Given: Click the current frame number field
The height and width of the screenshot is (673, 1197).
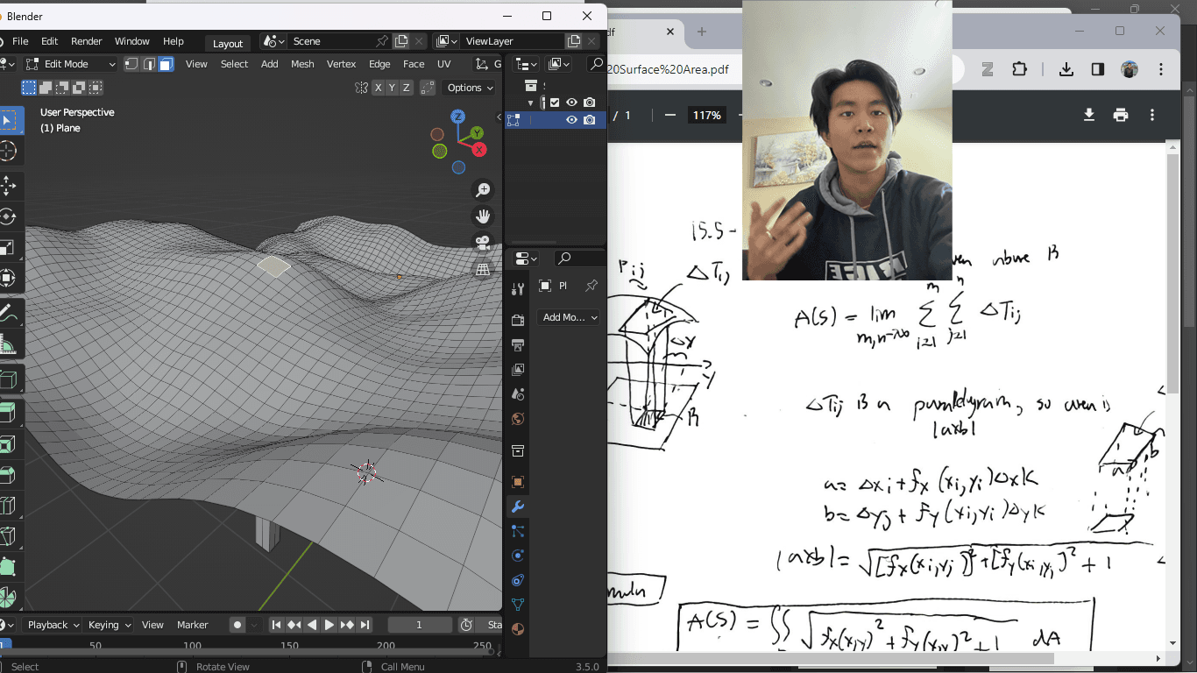Looking at the screenshot, I should (x=419, y=625).
